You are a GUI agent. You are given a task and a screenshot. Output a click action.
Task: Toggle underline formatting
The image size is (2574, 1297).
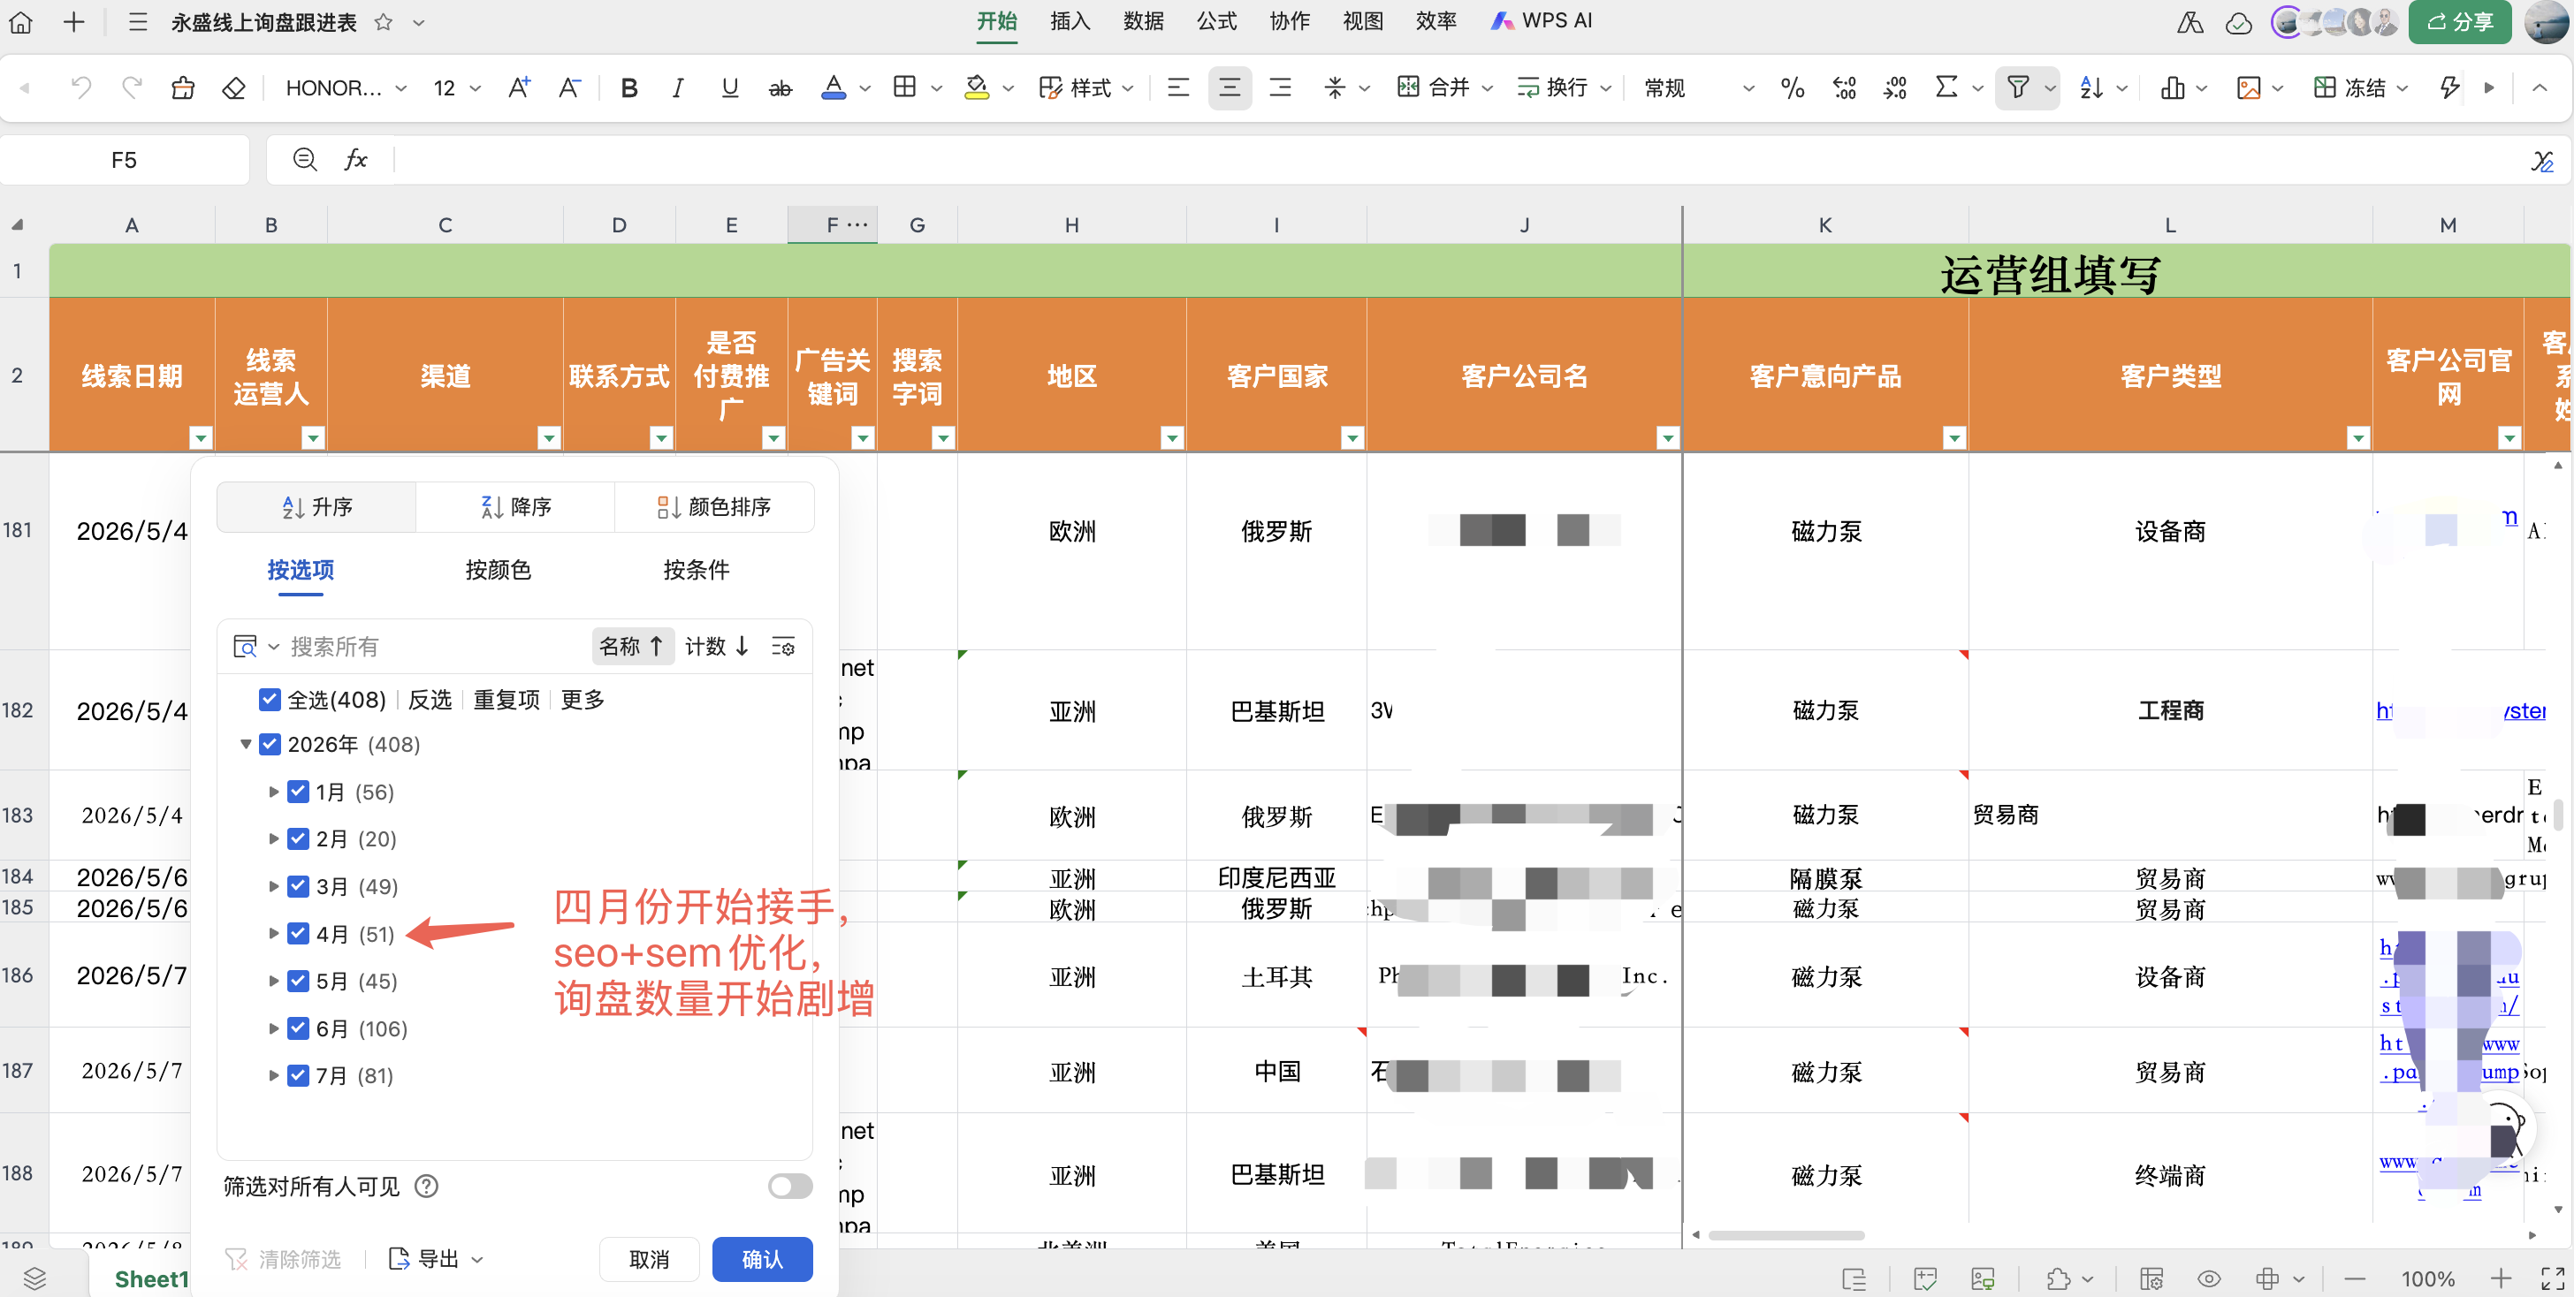click(729, 87)
